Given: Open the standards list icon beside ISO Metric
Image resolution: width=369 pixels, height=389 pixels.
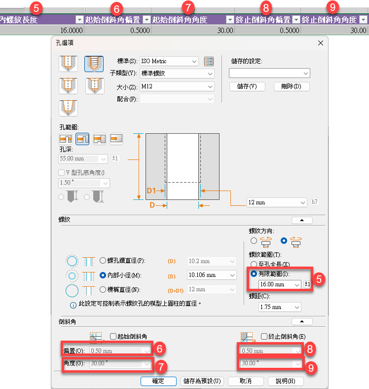Looking at the screenshot, I should [209, 61].
